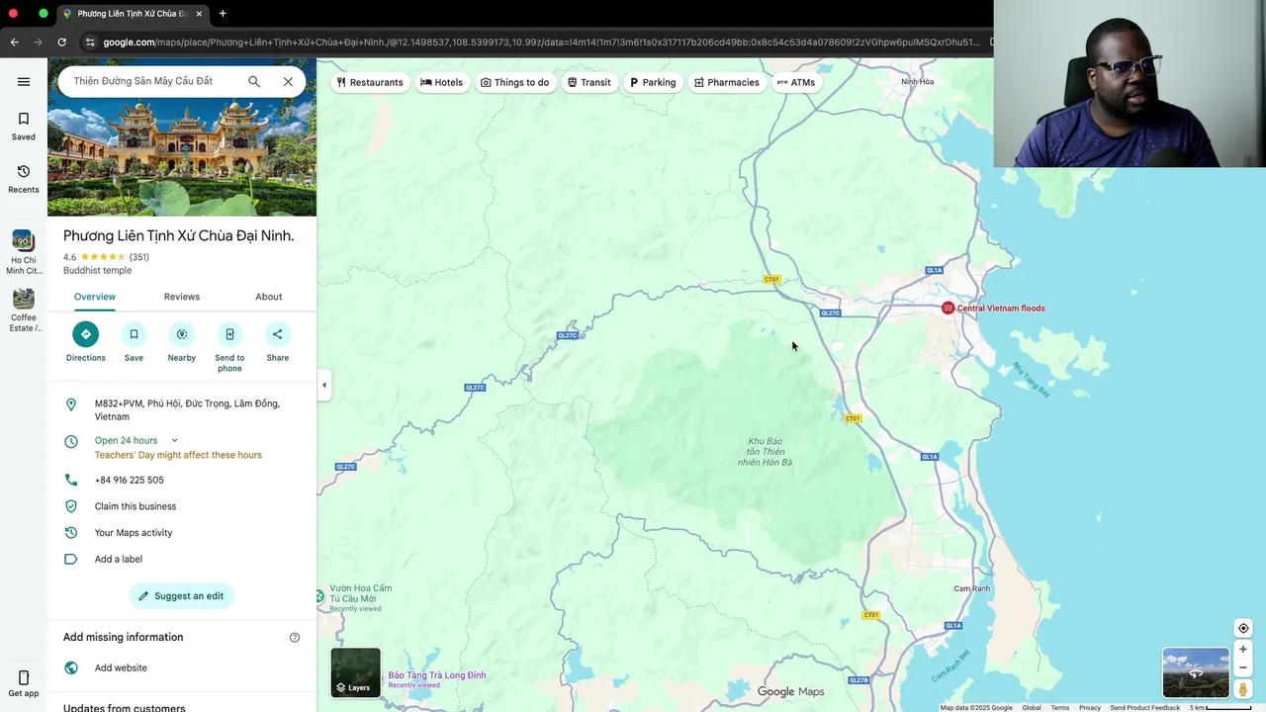Clear the search box with X
The width and height of the screenshot is (1266, 712).
pos(288,82)
